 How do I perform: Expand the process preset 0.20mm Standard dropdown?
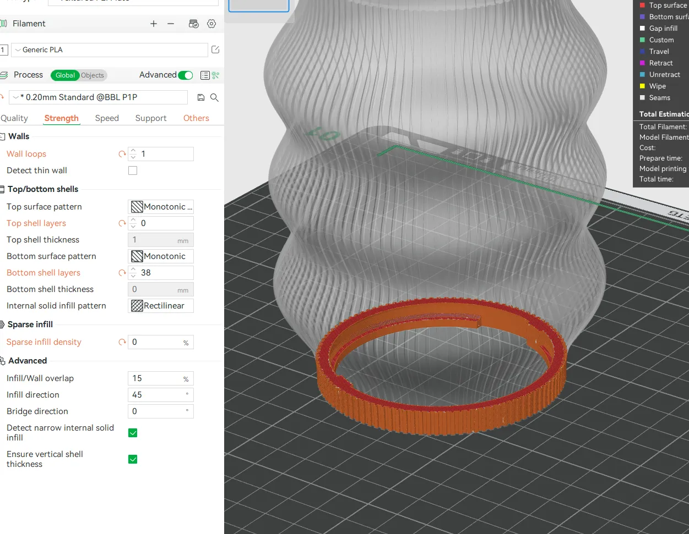pyautogui.click(x=99, y=97)
